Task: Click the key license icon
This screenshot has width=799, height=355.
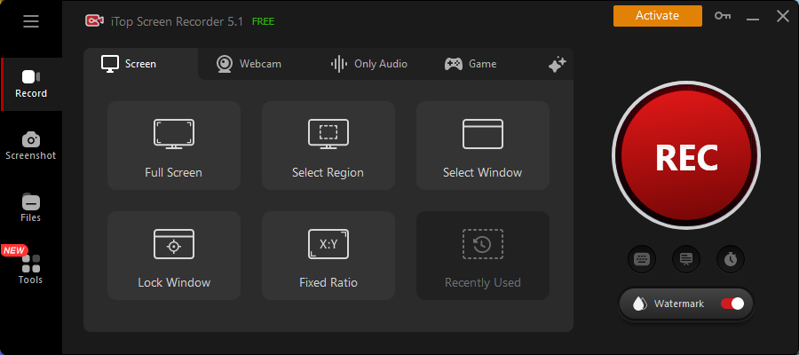Action: pos(722,16)
